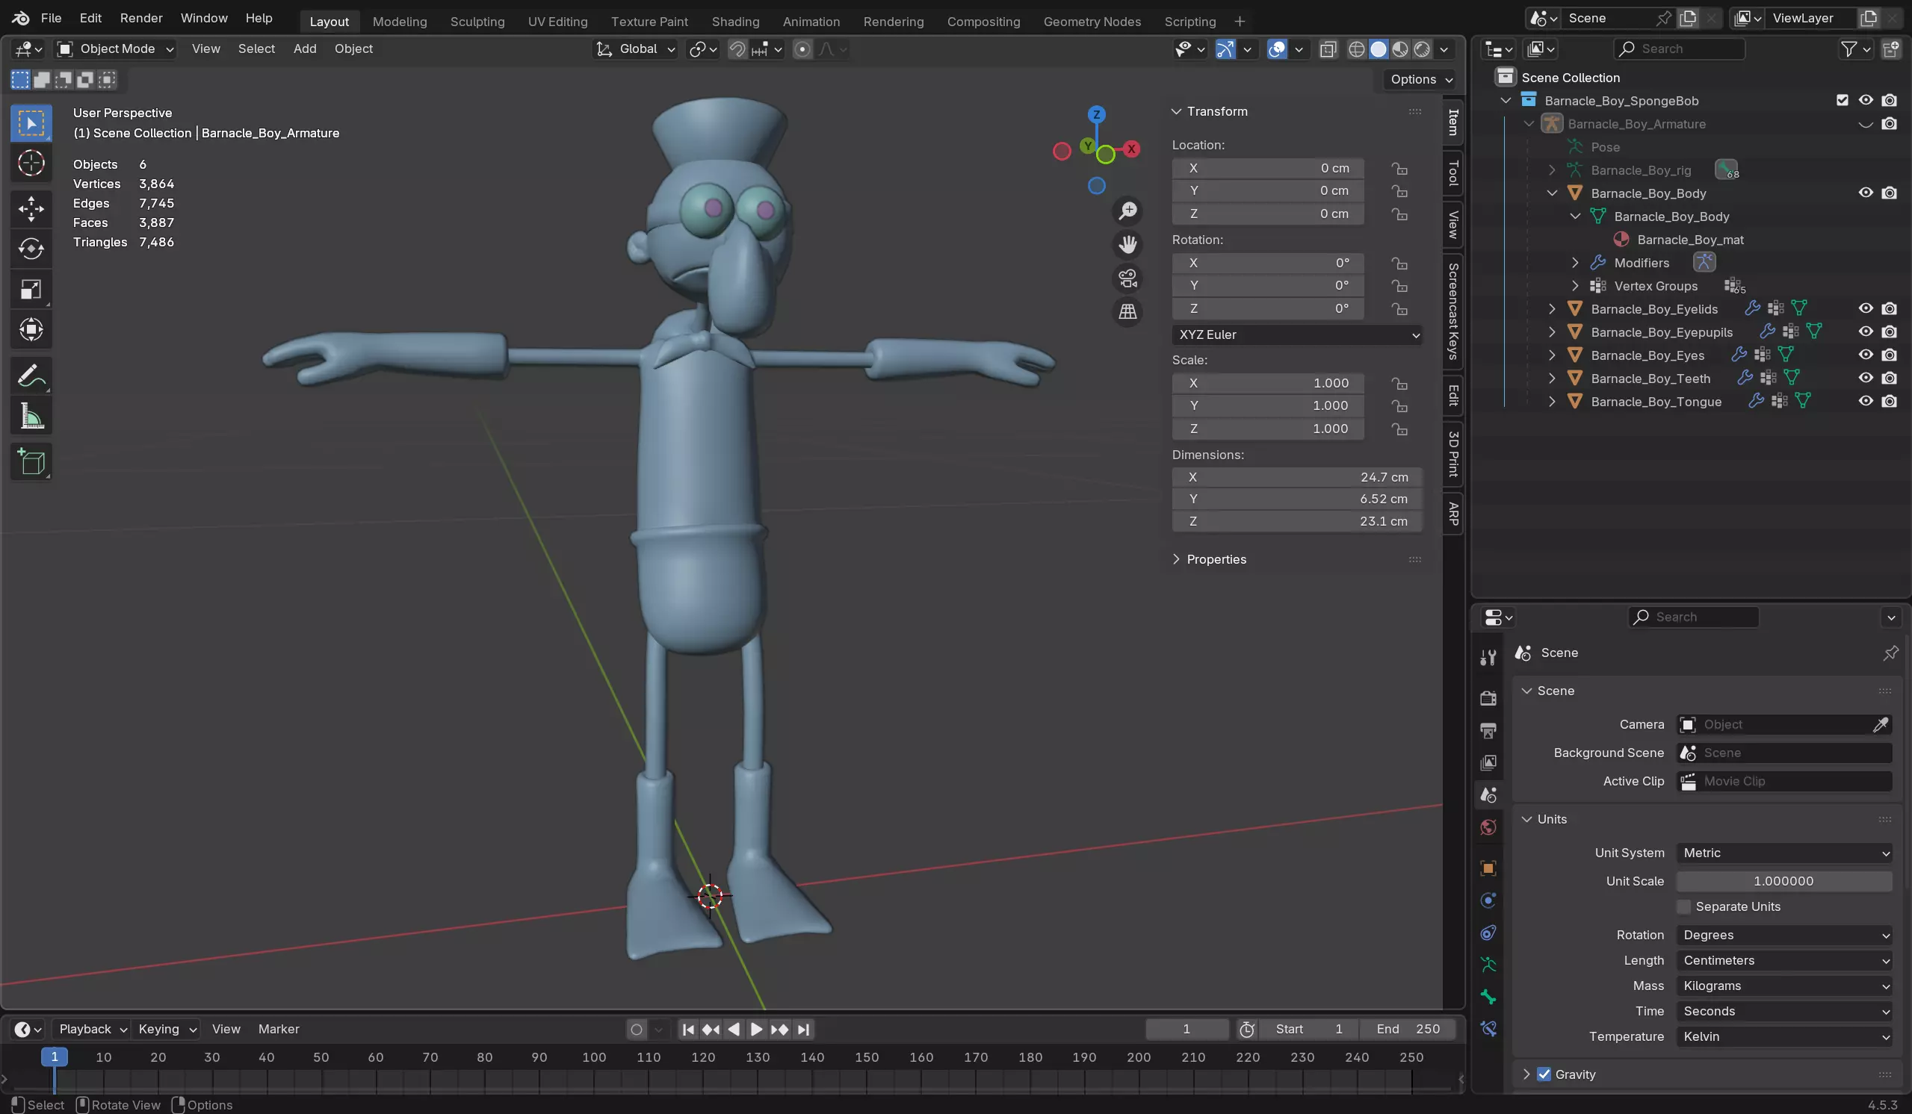This screenshot has width=1912, height=1114.
Task: Activate the Scale tool
Action: tap(31, 289)
